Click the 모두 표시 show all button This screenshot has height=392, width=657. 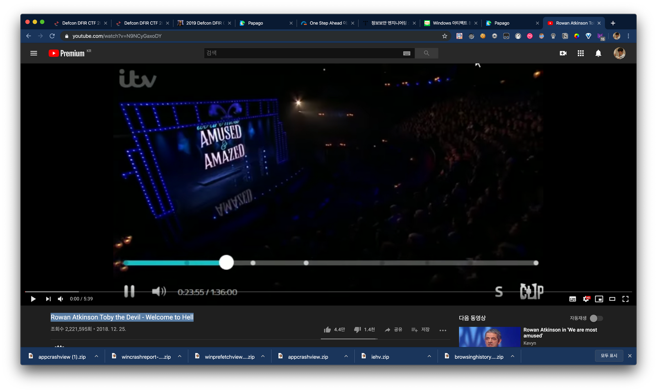point(609,356)
